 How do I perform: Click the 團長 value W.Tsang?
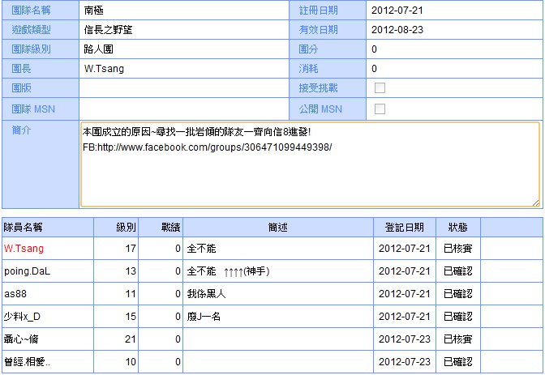tap(104, 69)
